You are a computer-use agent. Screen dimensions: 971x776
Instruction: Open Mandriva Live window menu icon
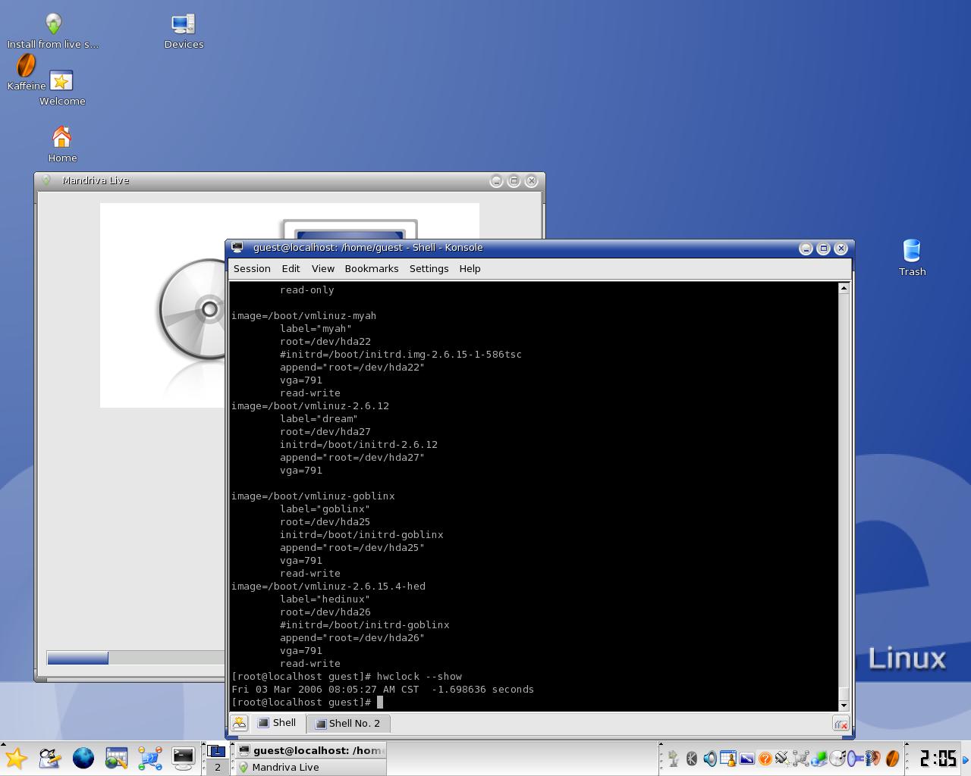(x=46, y=180)
